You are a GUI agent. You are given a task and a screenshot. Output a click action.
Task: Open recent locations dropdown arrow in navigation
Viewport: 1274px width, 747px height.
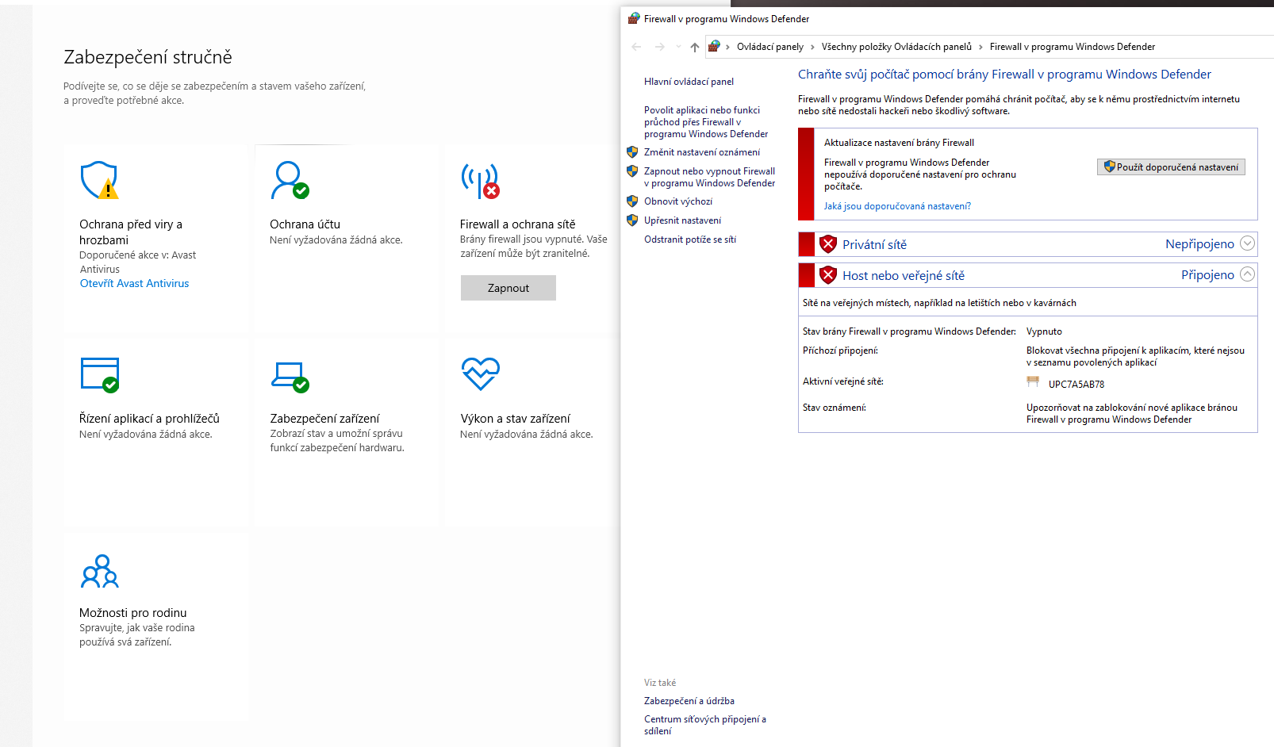click(x=678, y=47)
